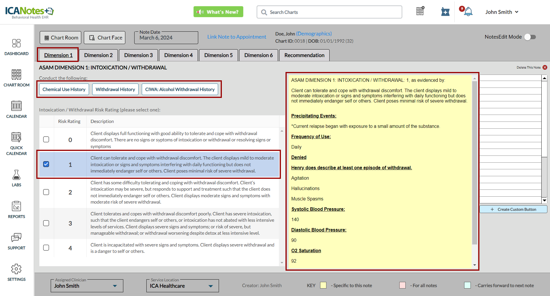Check the risk rating 3 checkbox
The height and width of the screenshot is (296, 550).
[x=46, y=223]
